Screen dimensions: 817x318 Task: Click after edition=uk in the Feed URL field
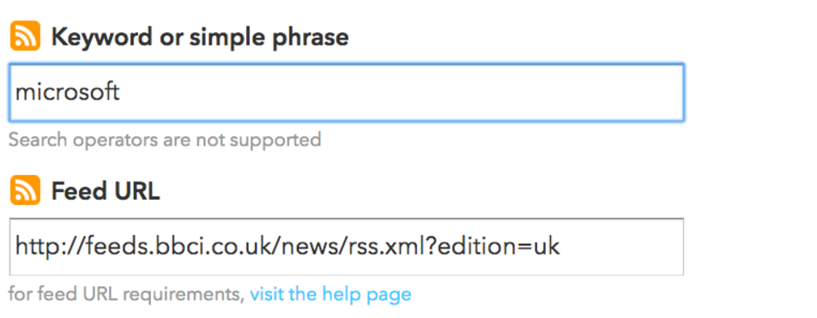click(620, 247)
